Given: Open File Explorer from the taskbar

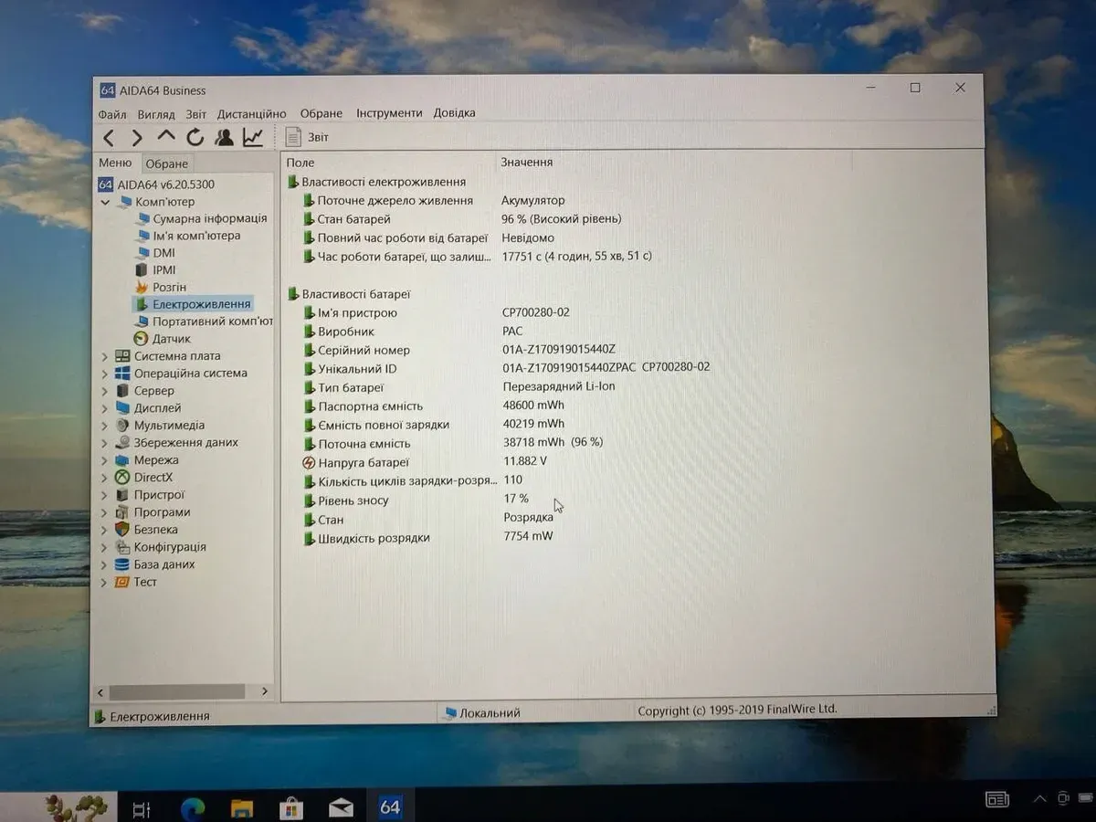Looking at the screenshot, I should tap(242, 807).
